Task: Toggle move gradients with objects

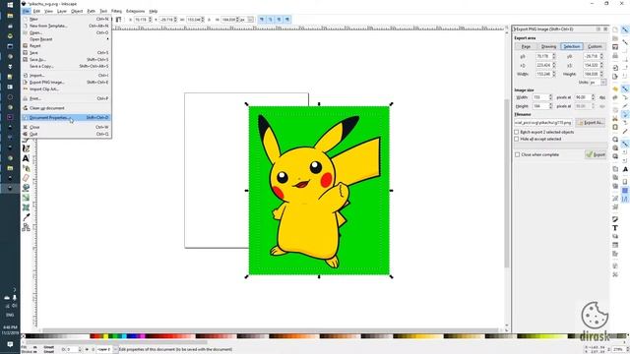Action: click(x=279, y=20)
